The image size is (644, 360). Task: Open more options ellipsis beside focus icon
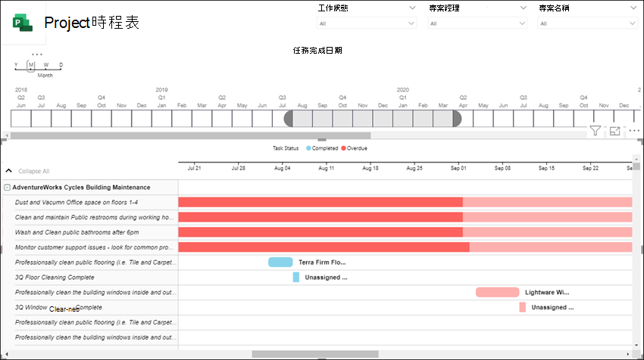tap(634, 131)
